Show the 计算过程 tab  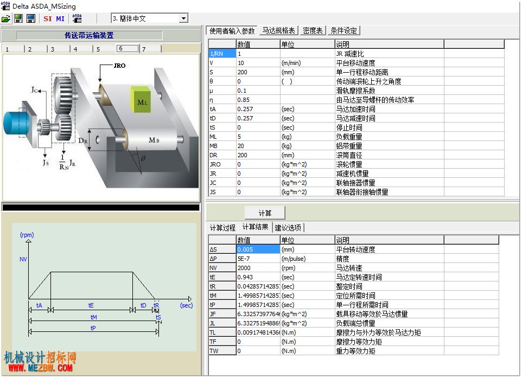pyautogui.click(x=222, y=228)
